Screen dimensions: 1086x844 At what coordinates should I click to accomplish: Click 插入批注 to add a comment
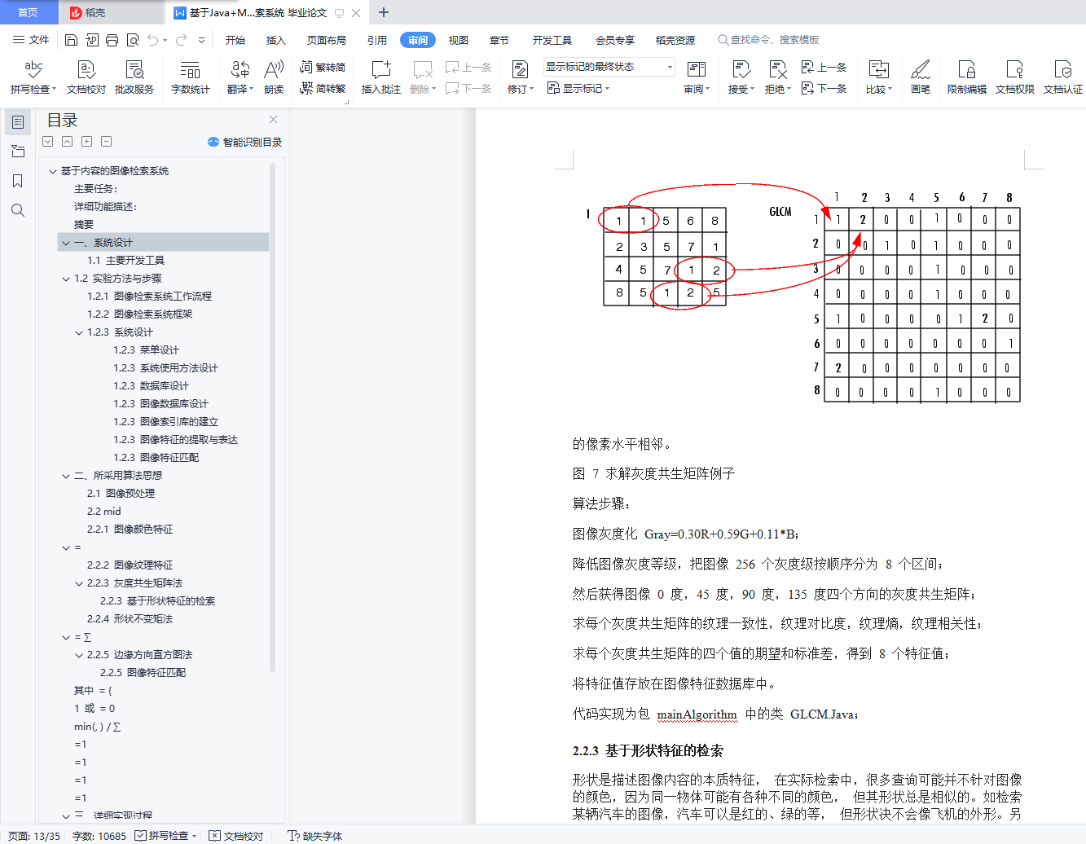click(380, 77)
